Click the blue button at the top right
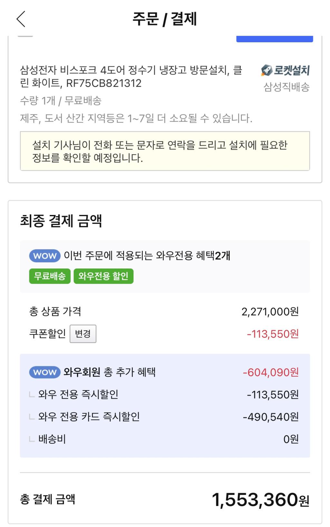The image size is (330, 527). pyautogui.click(x=275, y=39)
